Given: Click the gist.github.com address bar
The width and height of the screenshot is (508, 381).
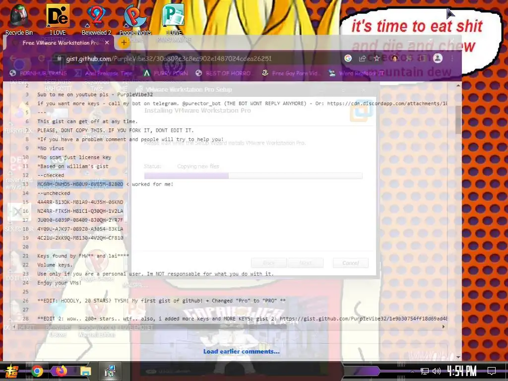Looking at the screenshot, I should 169,59.
